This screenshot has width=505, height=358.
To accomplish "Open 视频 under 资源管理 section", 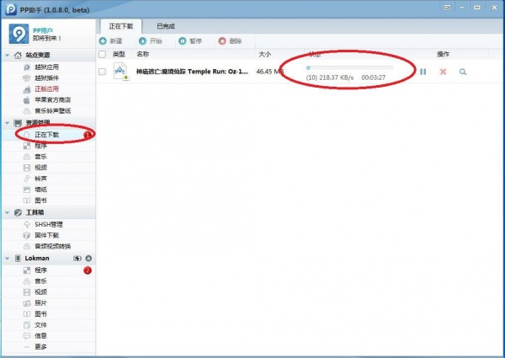I will coord(41,168).
